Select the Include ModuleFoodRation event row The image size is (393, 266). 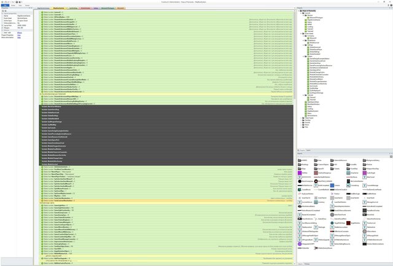coord(166,149)
